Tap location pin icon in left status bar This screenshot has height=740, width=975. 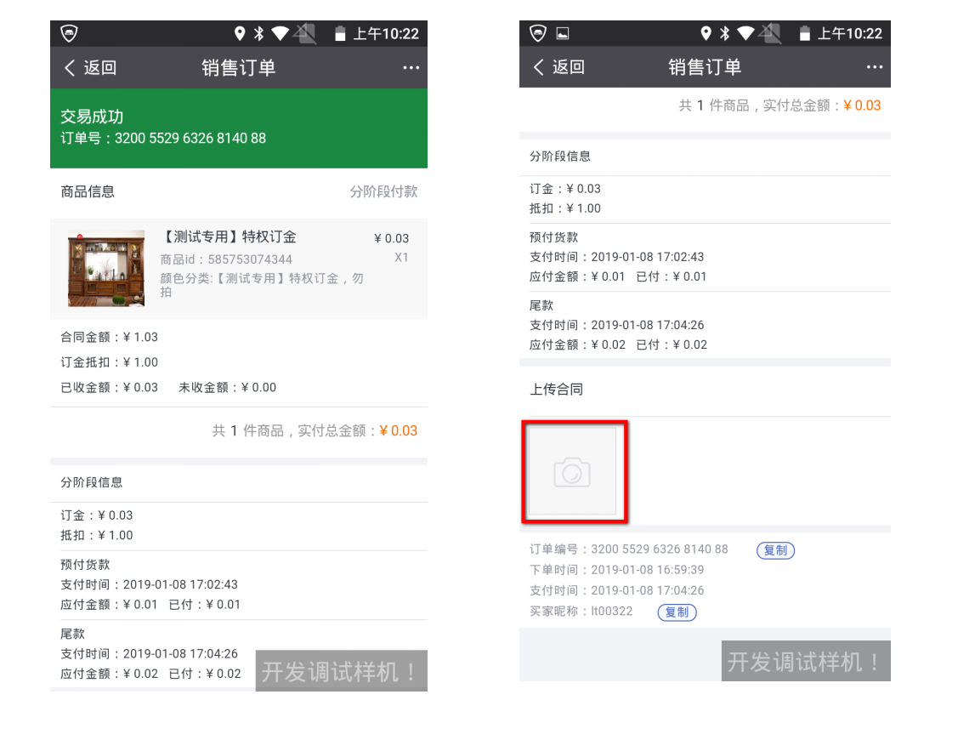point(240,33)
